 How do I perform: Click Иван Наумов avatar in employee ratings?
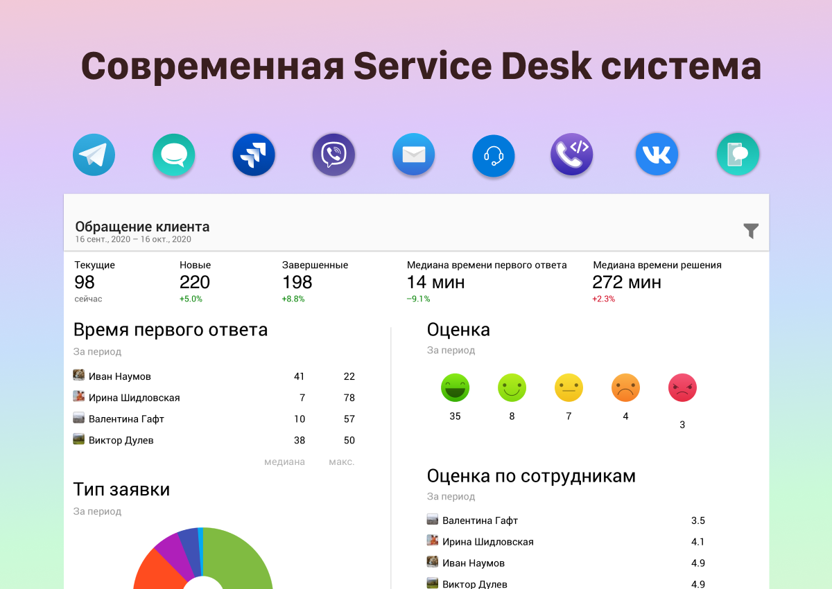pos(433,562)
